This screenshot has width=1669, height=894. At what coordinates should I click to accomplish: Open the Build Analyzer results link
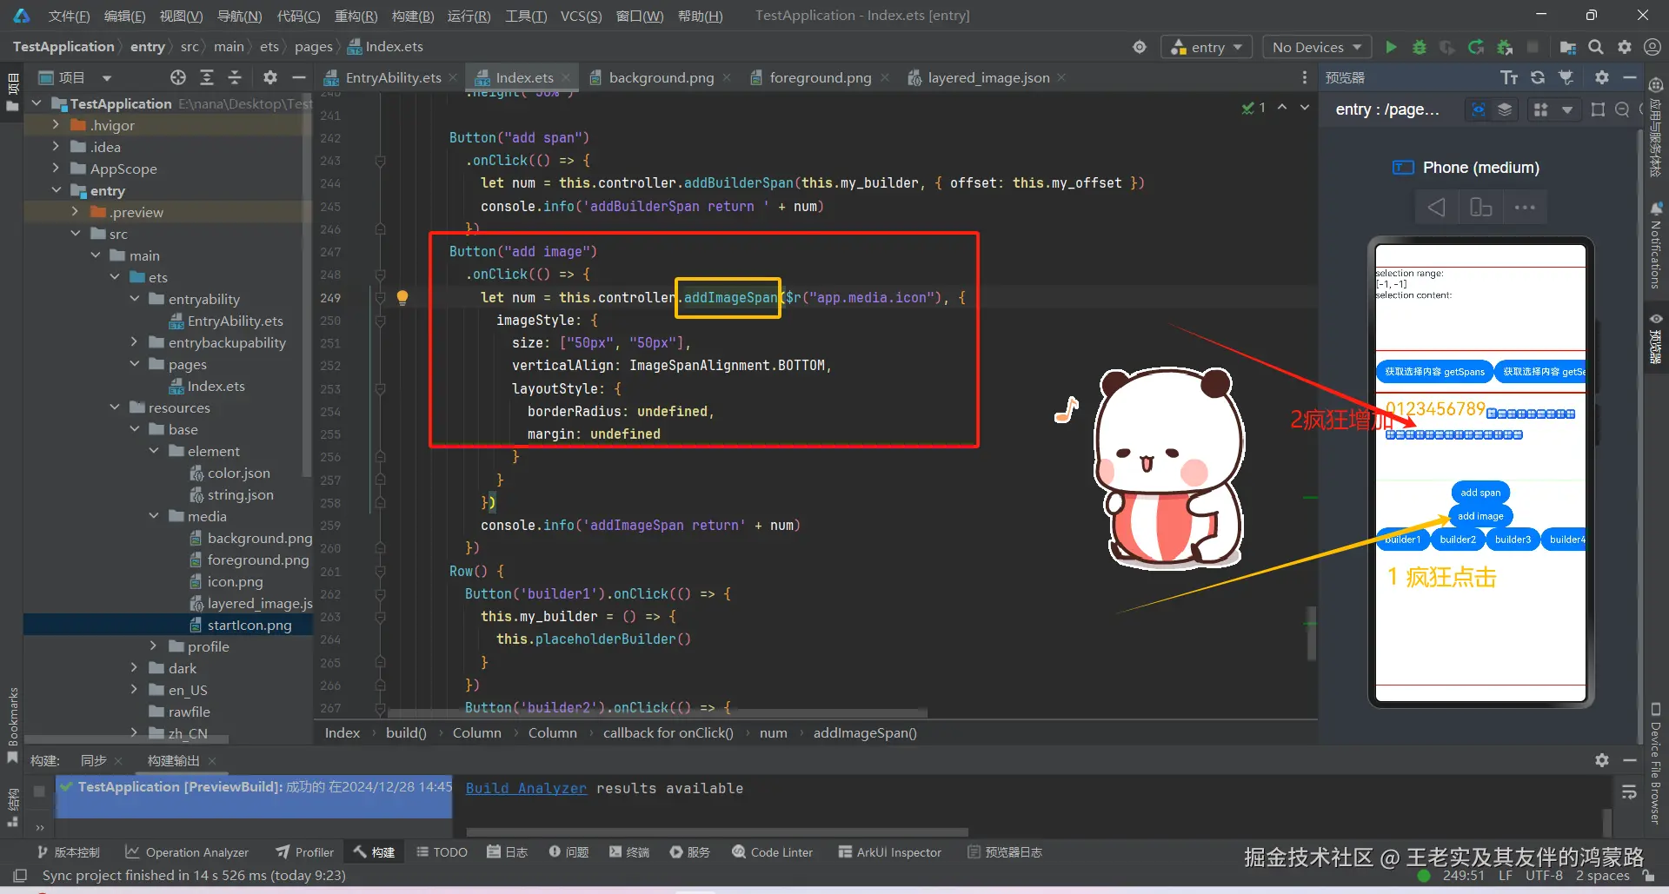tap(525, 788)
